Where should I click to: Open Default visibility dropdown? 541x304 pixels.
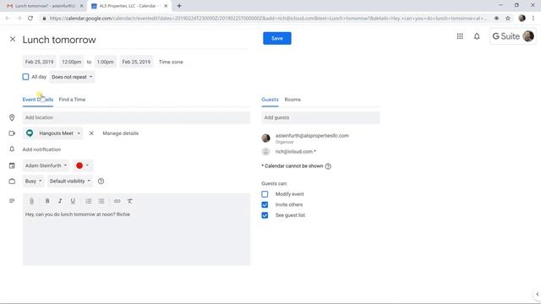tap(70, 182)
